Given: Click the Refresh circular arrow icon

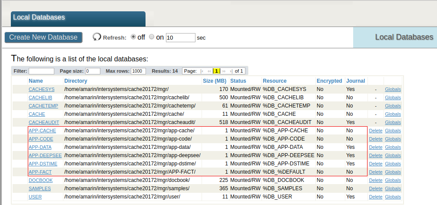Looking at the screenshot, I should 97,37.
